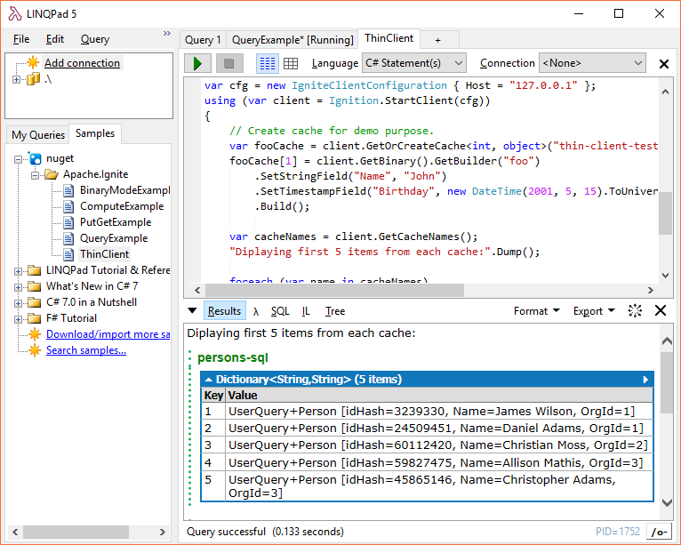Screen dimensions: 681x545
Task: Open the PutGetExample sample
Action: [x=116, y=222]
